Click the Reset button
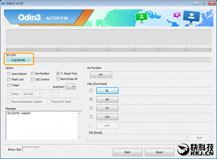Image resolution: width=217 pixels, height=159 pixels. click(159, 152)
